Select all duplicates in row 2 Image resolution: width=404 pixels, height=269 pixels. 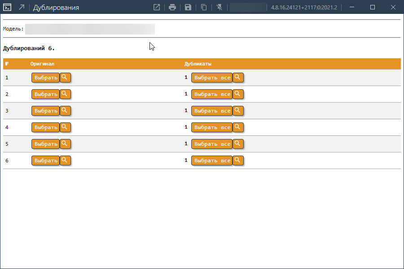coord(212,94)
